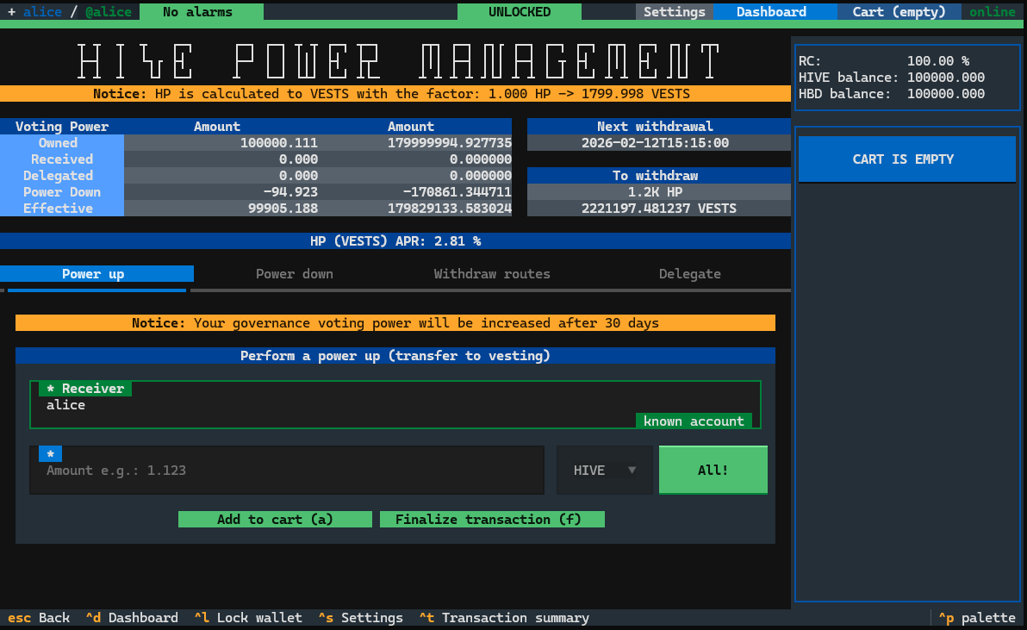Switch to the Power up tab

tap(97, 274)
